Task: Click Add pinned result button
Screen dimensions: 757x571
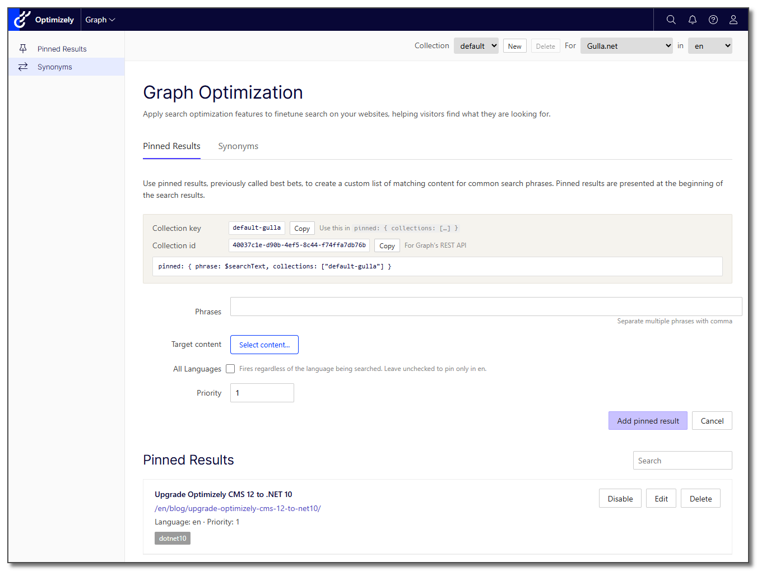Action: [x=648, y=421]
